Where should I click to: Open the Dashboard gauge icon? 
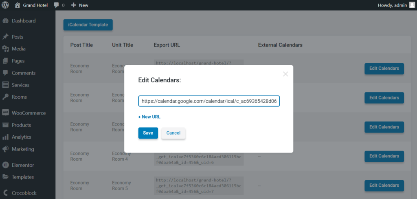coord(5,21)
